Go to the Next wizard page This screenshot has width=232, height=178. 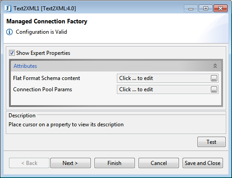pos(71,163)
